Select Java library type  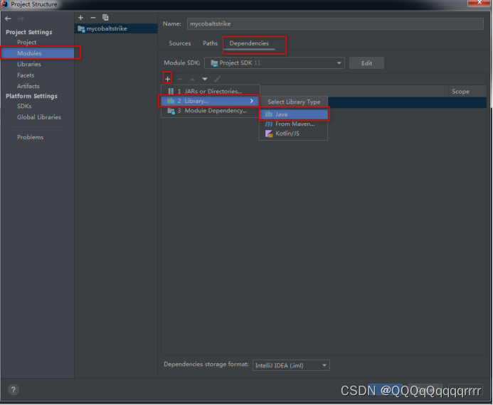(294, 114)
